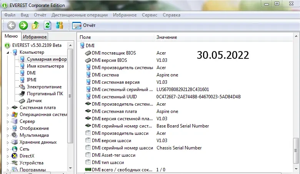Expand the Устройства tree node
The height and width of the screenshot is (174, 300).
click(8, 163)
